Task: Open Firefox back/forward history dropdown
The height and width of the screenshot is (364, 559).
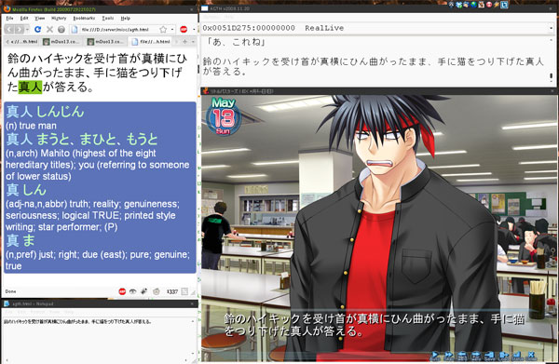Action: click(27, 30)
